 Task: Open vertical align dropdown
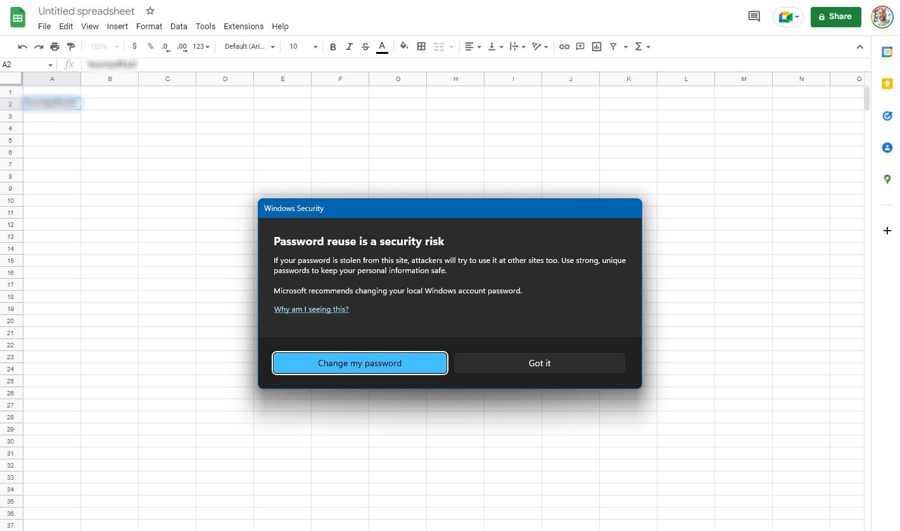[x=496, y=47]
